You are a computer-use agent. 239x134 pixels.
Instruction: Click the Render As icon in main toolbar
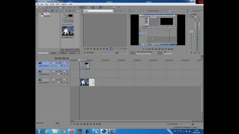click(50, 7)
